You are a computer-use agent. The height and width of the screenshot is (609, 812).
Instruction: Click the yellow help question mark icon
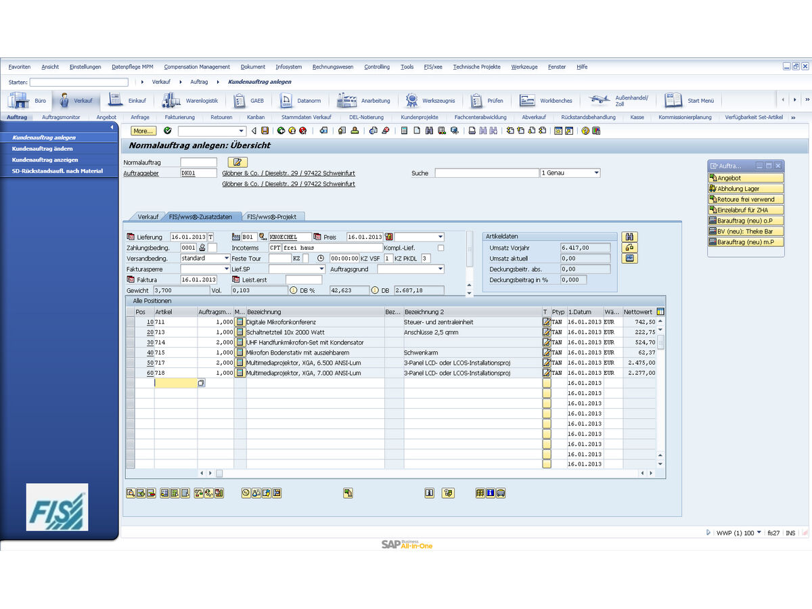[585, 131]
